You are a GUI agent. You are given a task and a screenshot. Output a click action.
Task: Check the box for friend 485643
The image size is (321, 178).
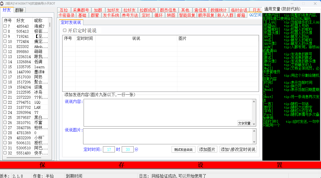[5, 26]
